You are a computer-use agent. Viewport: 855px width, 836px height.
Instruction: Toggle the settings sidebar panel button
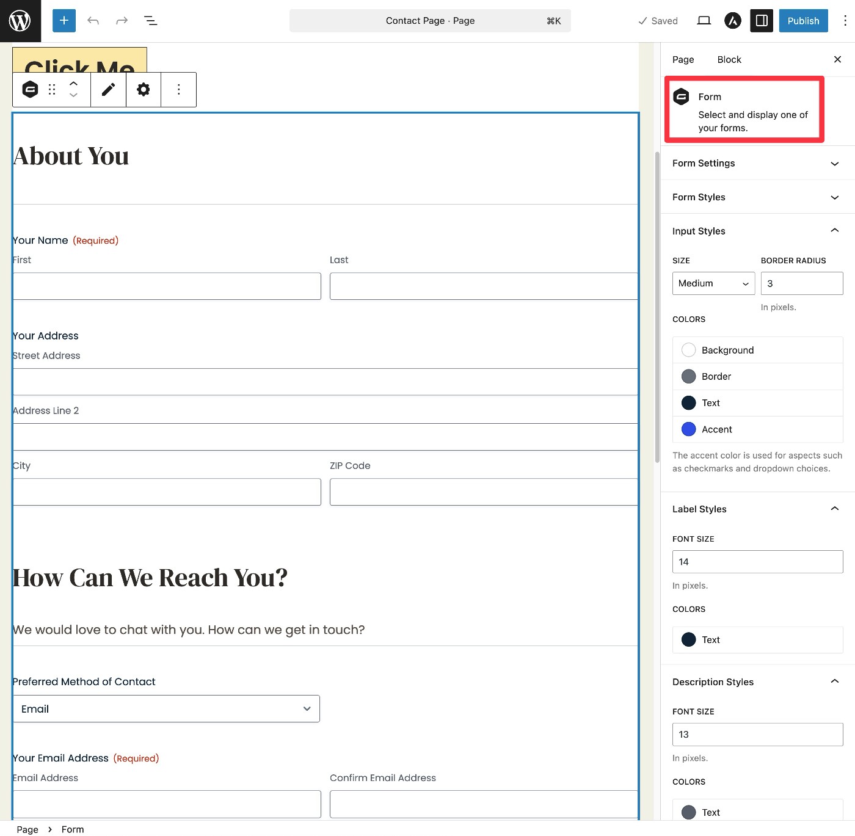pyautogui.click(x=762, y=21)
